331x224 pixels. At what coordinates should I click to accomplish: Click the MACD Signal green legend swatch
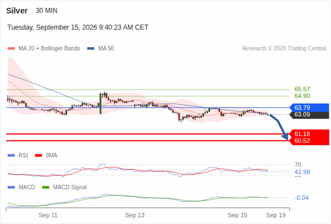45,188
